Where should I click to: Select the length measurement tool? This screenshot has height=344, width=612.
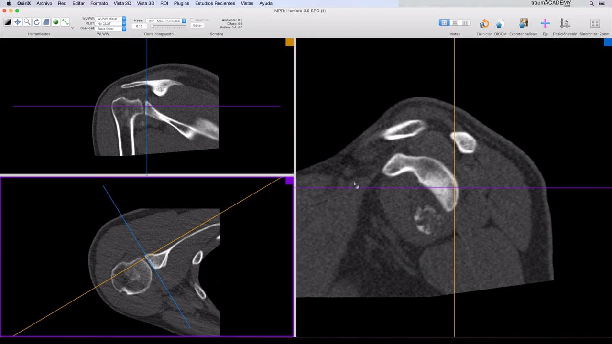(x=65, y=22)
